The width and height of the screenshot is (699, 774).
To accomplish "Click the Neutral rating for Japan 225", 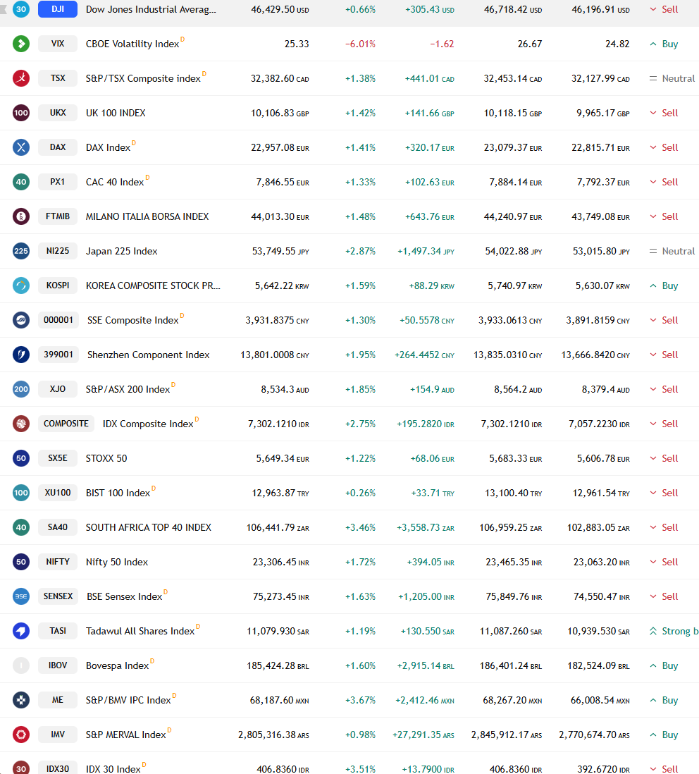I will click(x=672, y=251).
